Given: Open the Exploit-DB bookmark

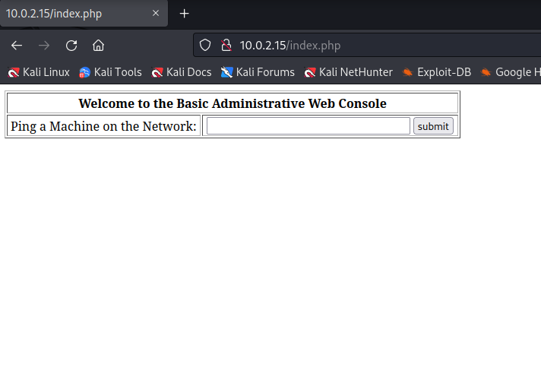Looking at the screenshot, I should point(437,72).
